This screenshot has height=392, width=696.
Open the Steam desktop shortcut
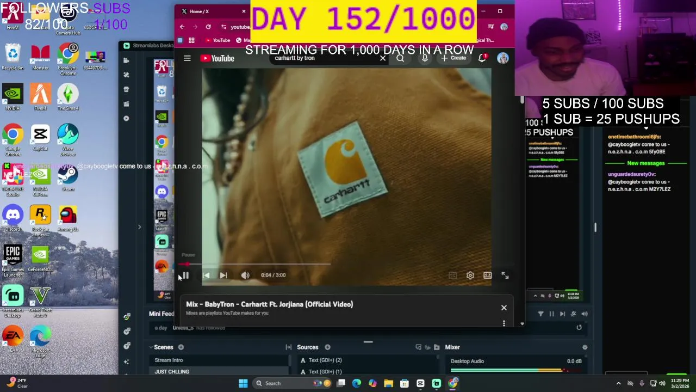(x=68, y=179)
